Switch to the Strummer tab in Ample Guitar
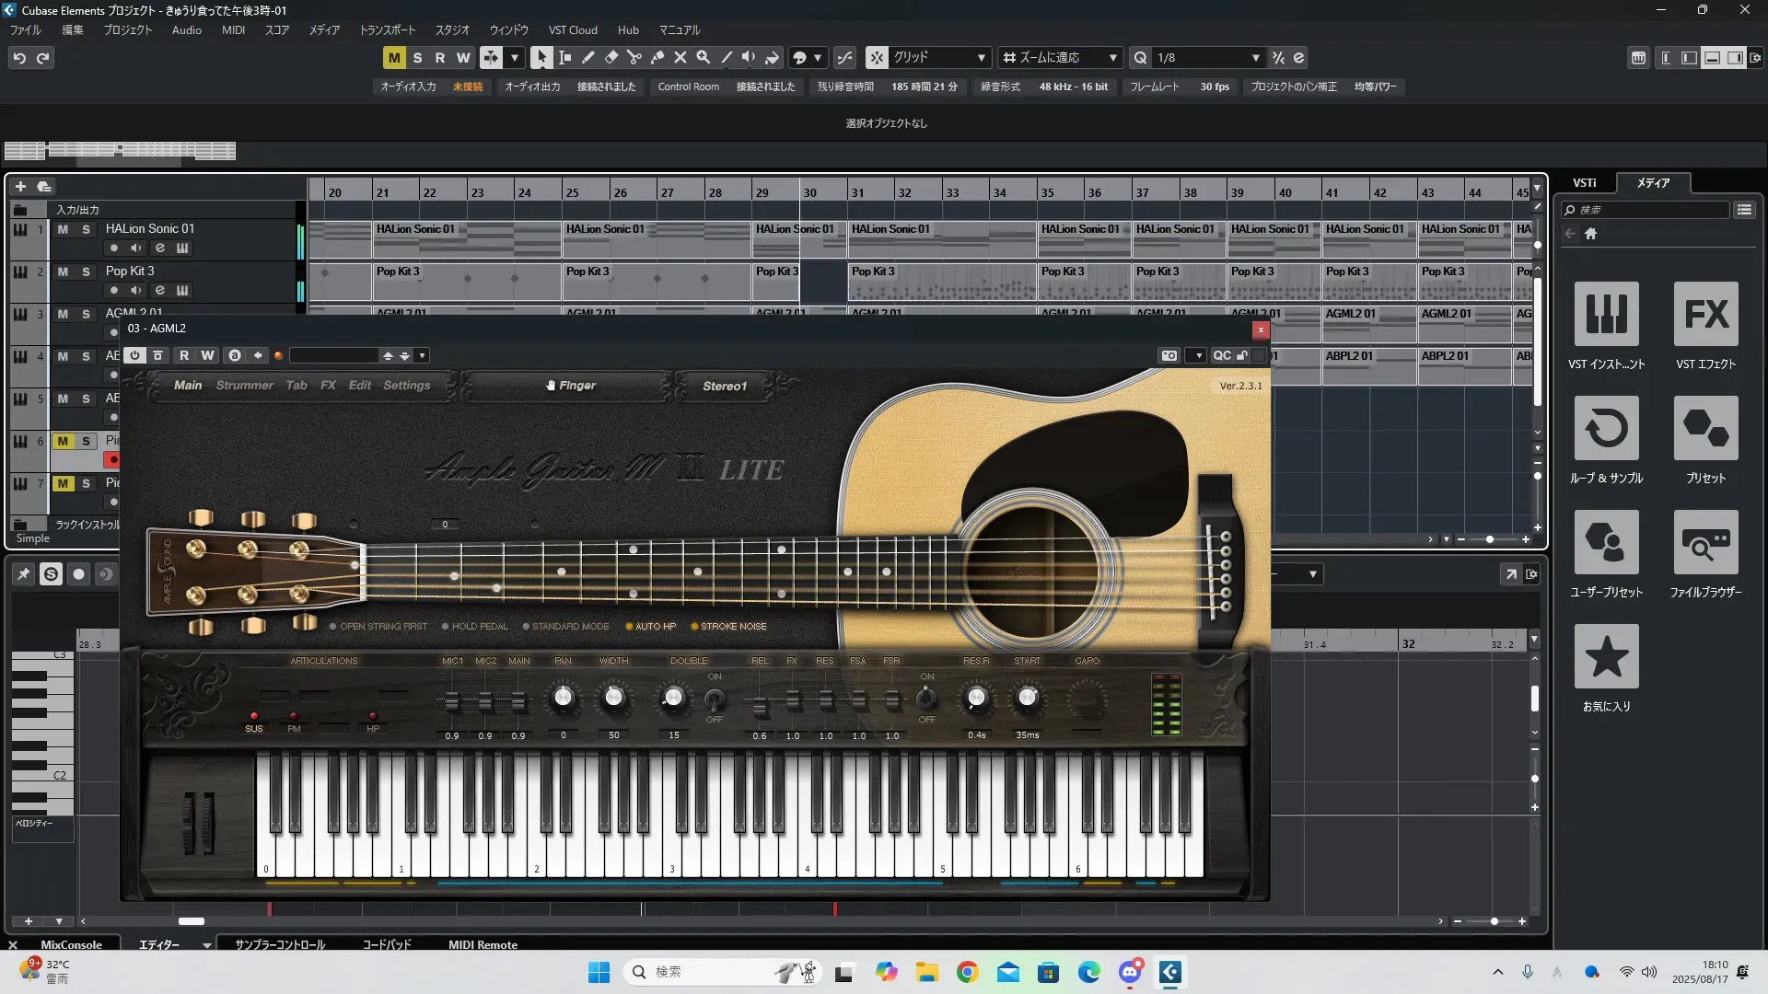 [x=244, y=386]
